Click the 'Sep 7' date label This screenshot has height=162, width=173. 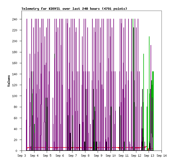click(x=73, y=156)
